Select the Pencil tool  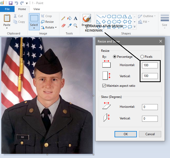pyautogui.click(x=63, y=18)
